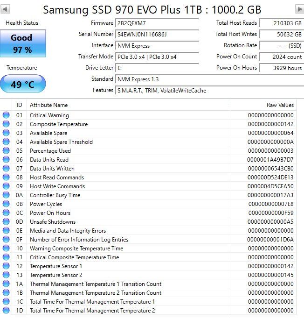Click the status icon for Host Write Commands
The height and width of the screenshot is (334, 304).
(x=6, y=186)
